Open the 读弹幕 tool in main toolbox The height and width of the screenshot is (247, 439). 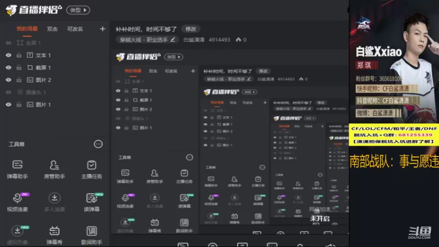pos(92,202)
